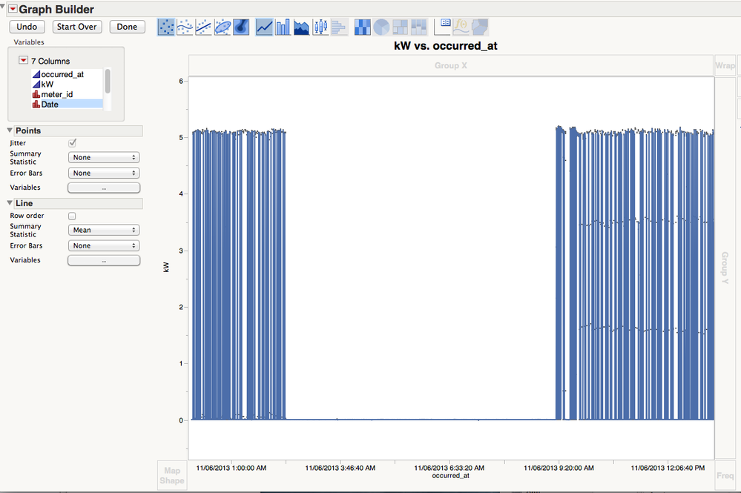
Task: Click the 11/06/2013 6:33:20 AM tick label
Action: [x=449, y=468]
